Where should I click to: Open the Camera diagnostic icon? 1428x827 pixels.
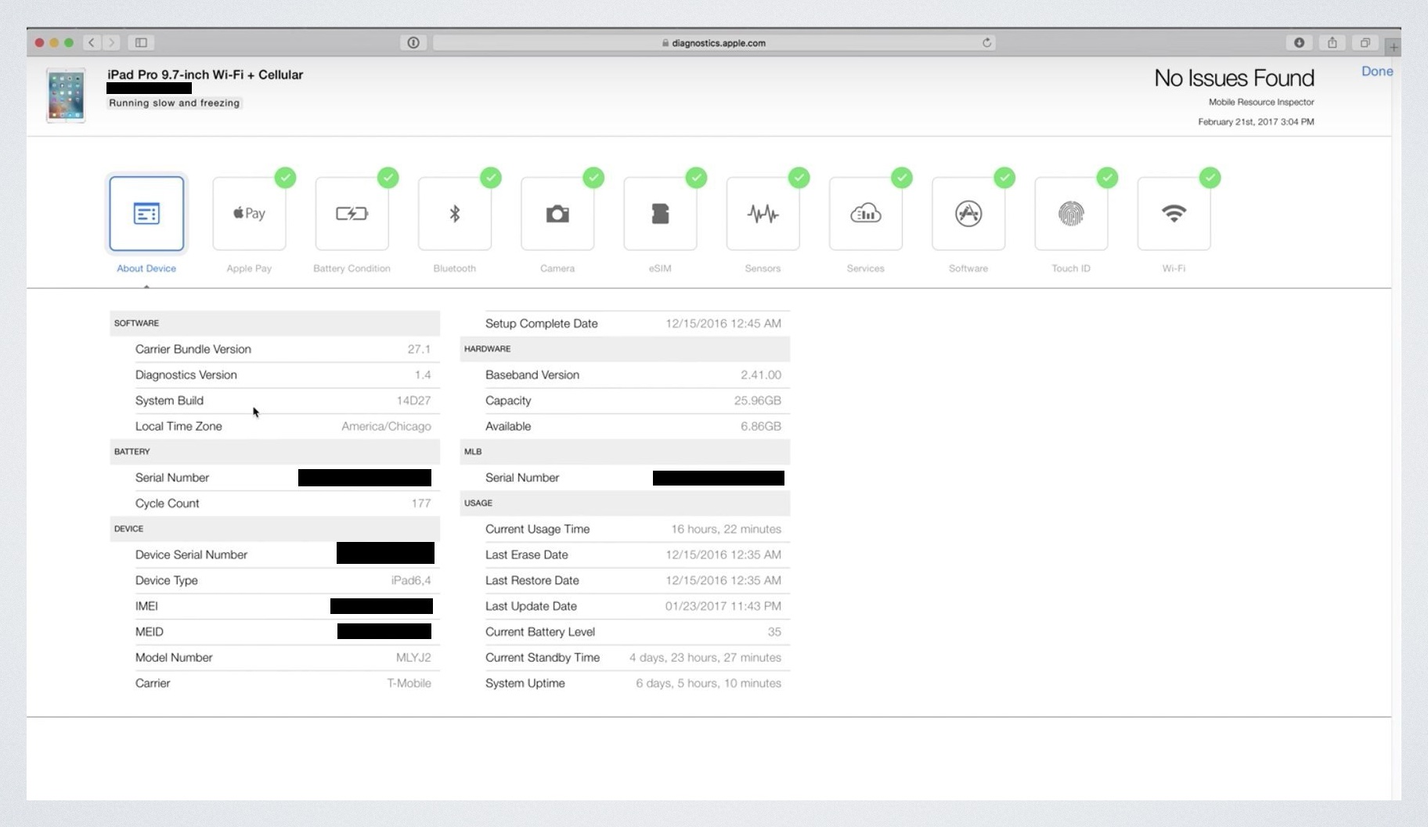tap(557, 213)
